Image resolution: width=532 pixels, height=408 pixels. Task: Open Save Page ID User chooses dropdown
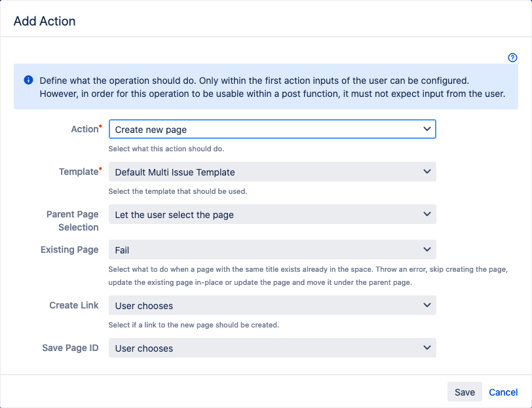pyautogui.click(x=272, y=348)
